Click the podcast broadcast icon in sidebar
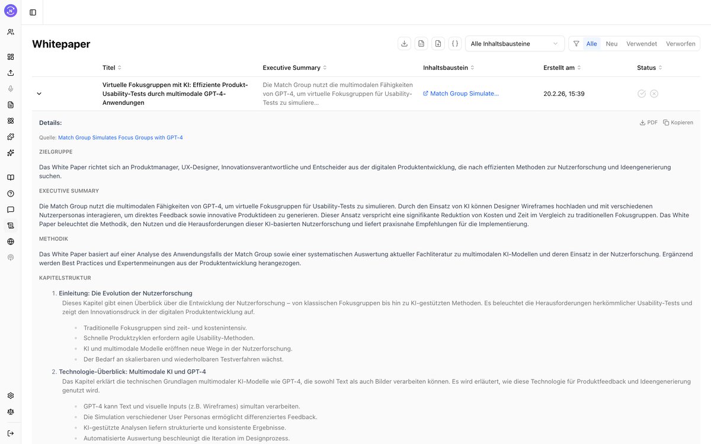The image size is (711, 444). (11, 258)
